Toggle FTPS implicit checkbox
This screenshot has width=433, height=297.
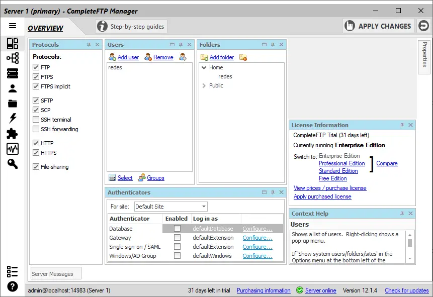[x=36, y=86]
